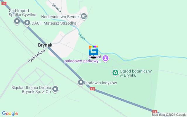Viewport: 187px width, 117px height.
Task: Open the Ogród botaniczny w Brynku text label
Action: 136,73
